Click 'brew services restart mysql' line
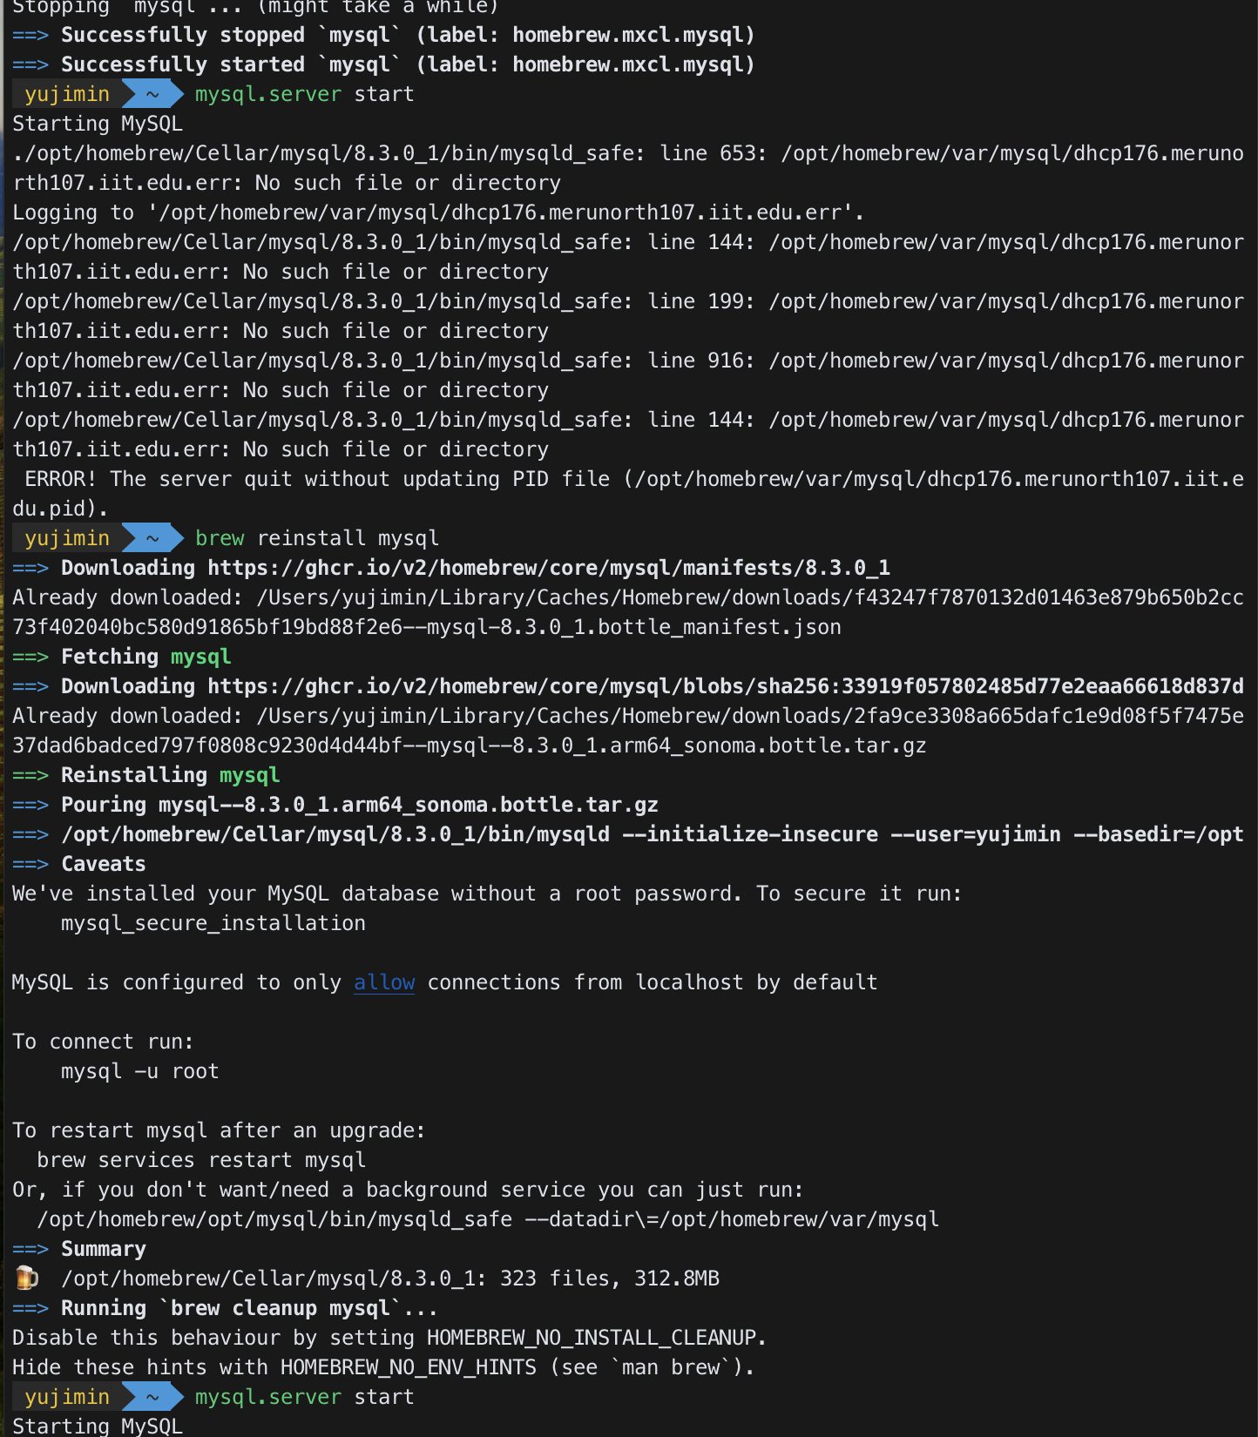 coord(201,1160)
